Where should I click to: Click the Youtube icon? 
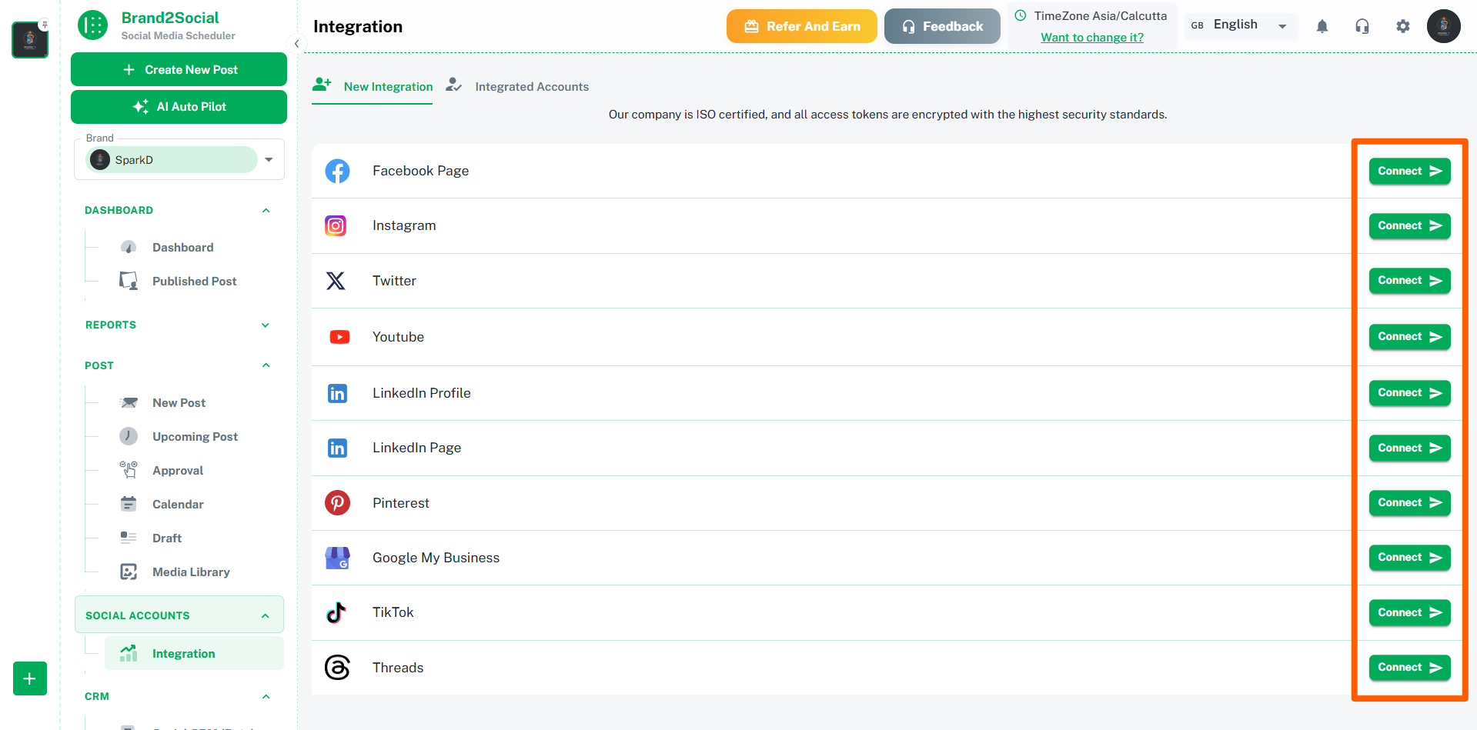pyautogui.click(x=339, y=337)
